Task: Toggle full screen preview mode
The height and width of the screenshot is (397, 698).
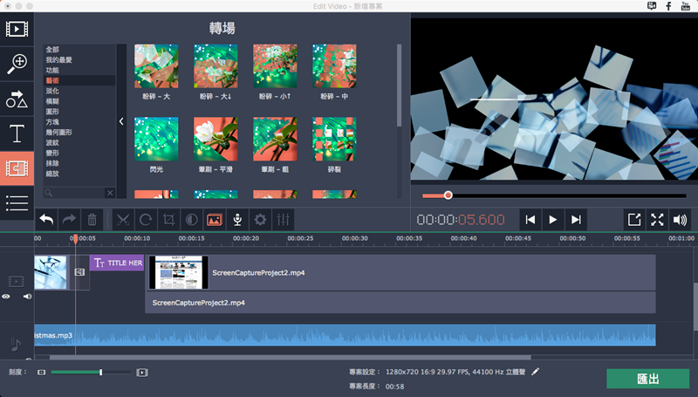Action: click(657, 220)
